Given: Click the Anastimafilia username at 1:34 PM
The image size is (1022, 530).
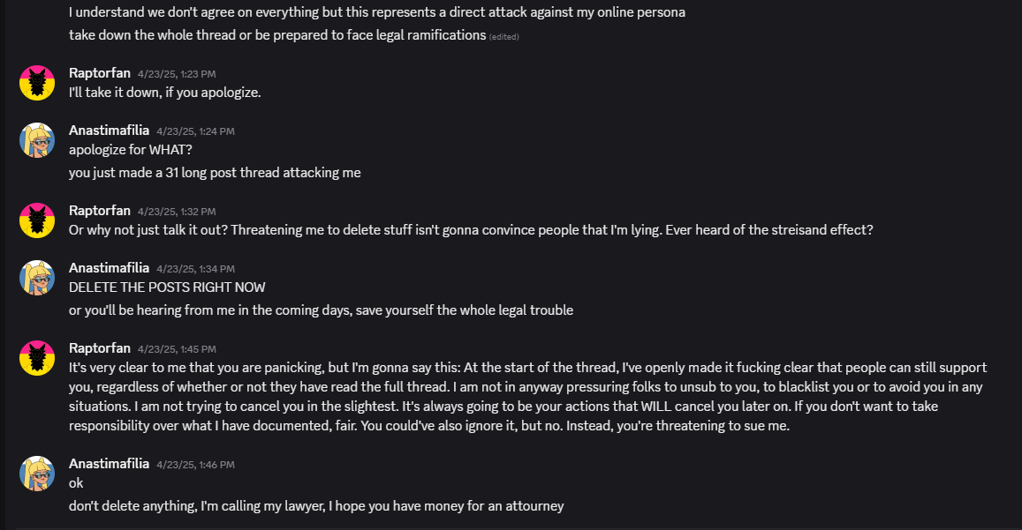Looking at the screenshot, I should [x=110, y=268].
